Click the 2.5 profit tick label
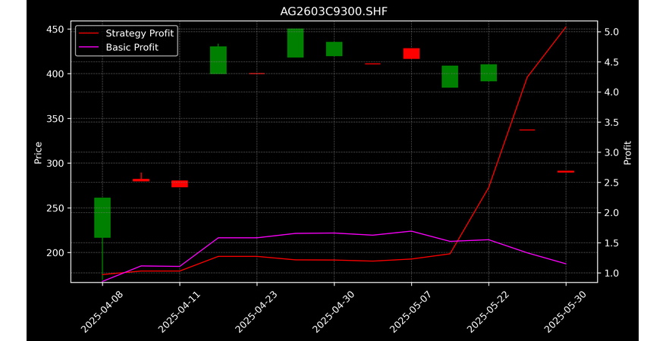Screen dimensions: 666x341 pos(611,183)
